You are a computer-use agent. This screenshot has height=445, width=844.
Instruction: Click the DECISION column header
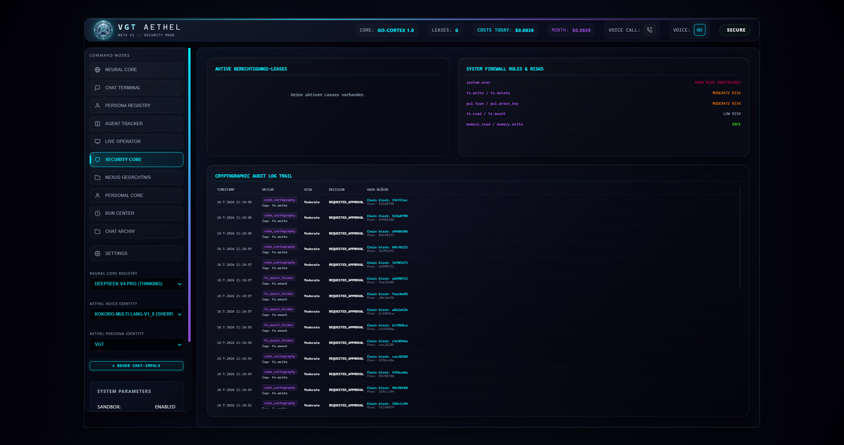(337, 190)
